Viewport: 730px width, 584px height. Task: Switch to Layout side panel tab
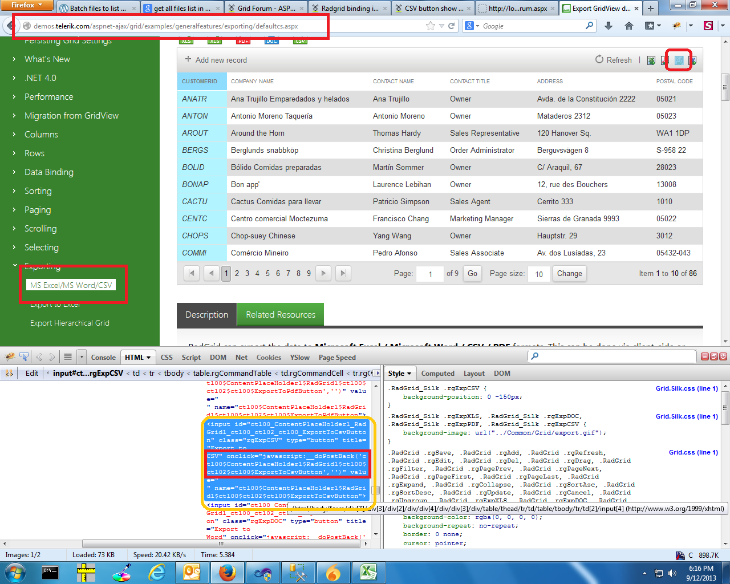474,374
